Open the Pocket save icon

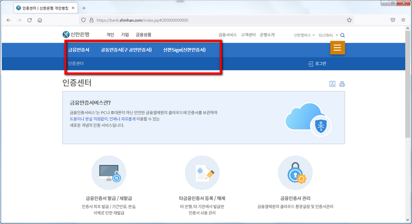coord(393,20)
